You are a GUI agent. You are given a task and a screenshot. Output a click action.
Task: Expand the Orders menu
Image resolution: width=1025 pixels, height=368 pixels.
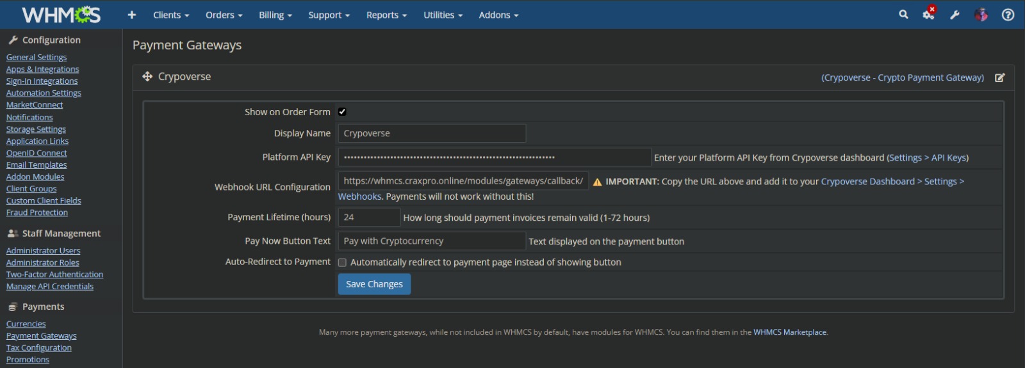pos(224,15)
